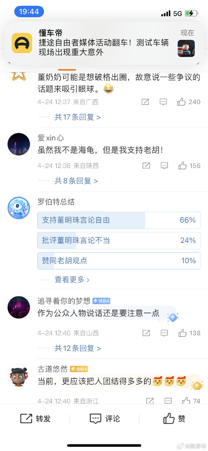The image size is (208, 451).
Task: Click the 铁粉4 badge next to 追寻着你的梦想
Action: pyautogui.click(x=101, y=301)
